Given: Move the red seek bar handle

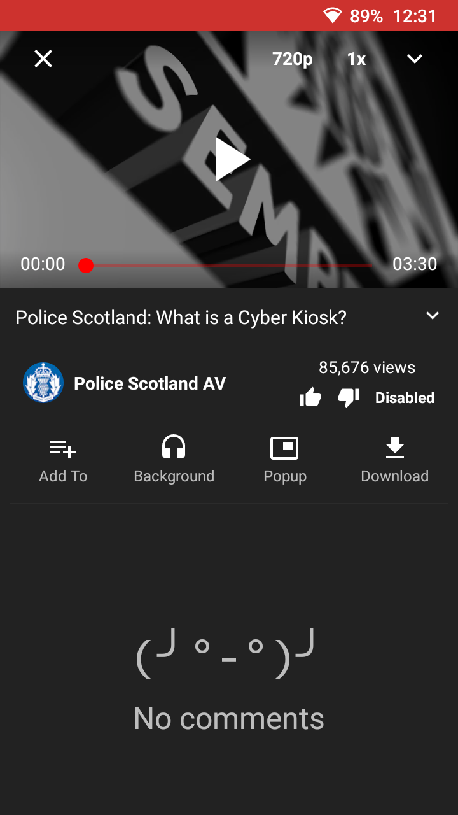Looking at the screenshot, I should [x=86, y=266].
